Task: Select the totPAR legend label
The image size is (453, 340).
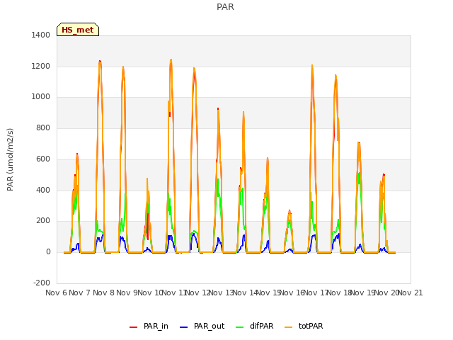Action: 311,326
